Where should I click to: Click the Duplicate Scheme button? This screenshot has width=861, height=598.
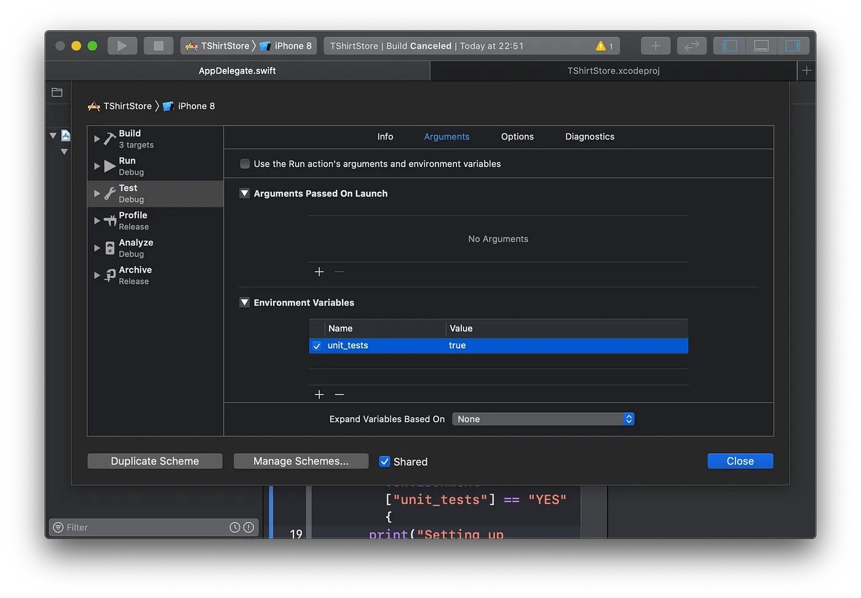155,462
